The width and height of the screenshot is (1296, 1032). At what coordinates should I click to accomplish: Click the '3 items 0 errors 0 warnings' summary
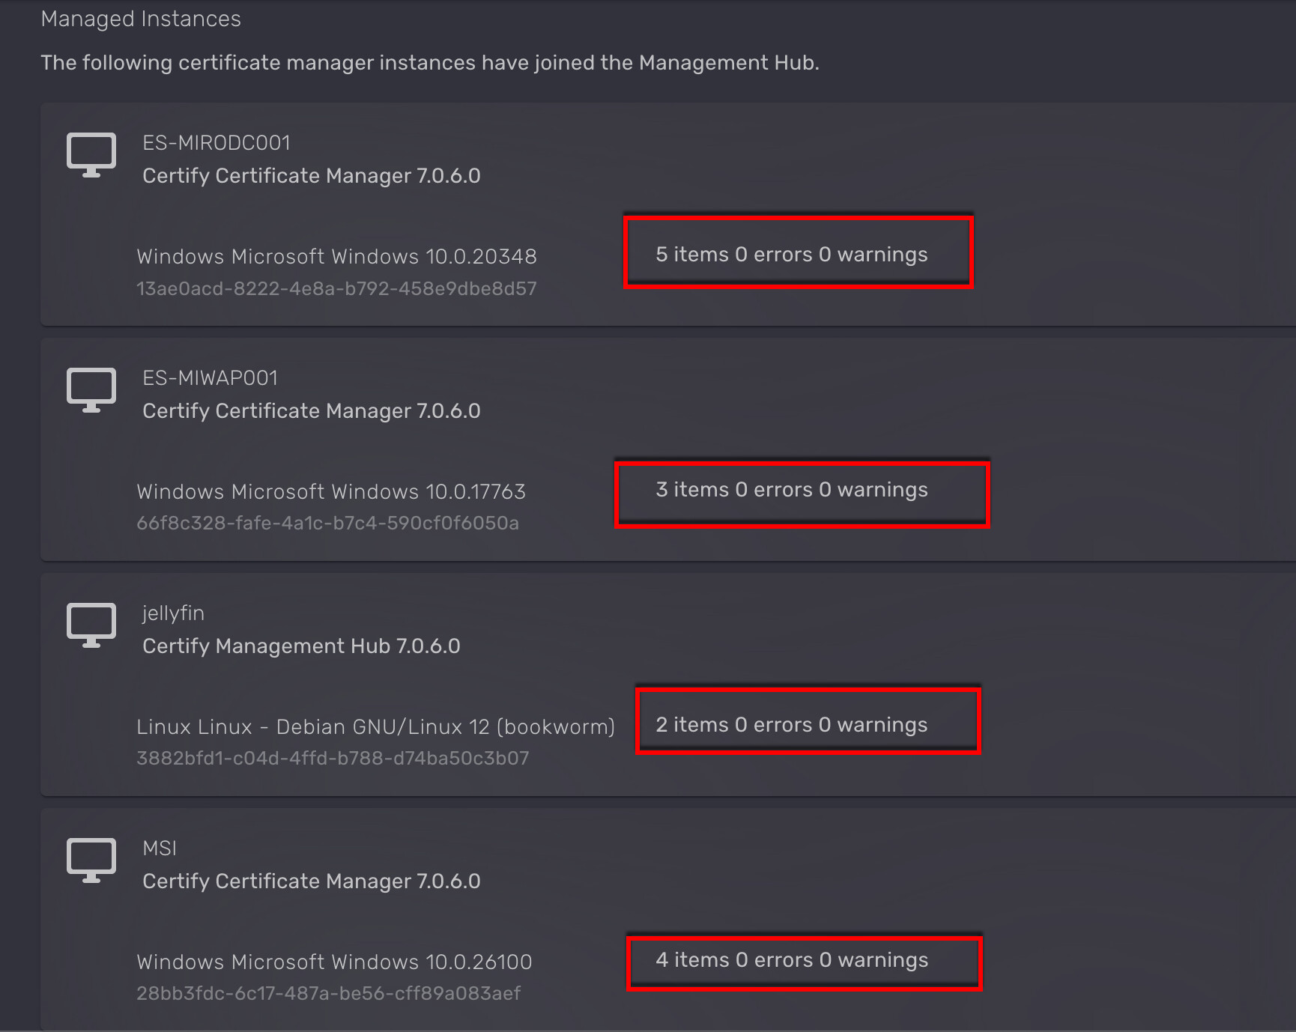tap(792, 490)
